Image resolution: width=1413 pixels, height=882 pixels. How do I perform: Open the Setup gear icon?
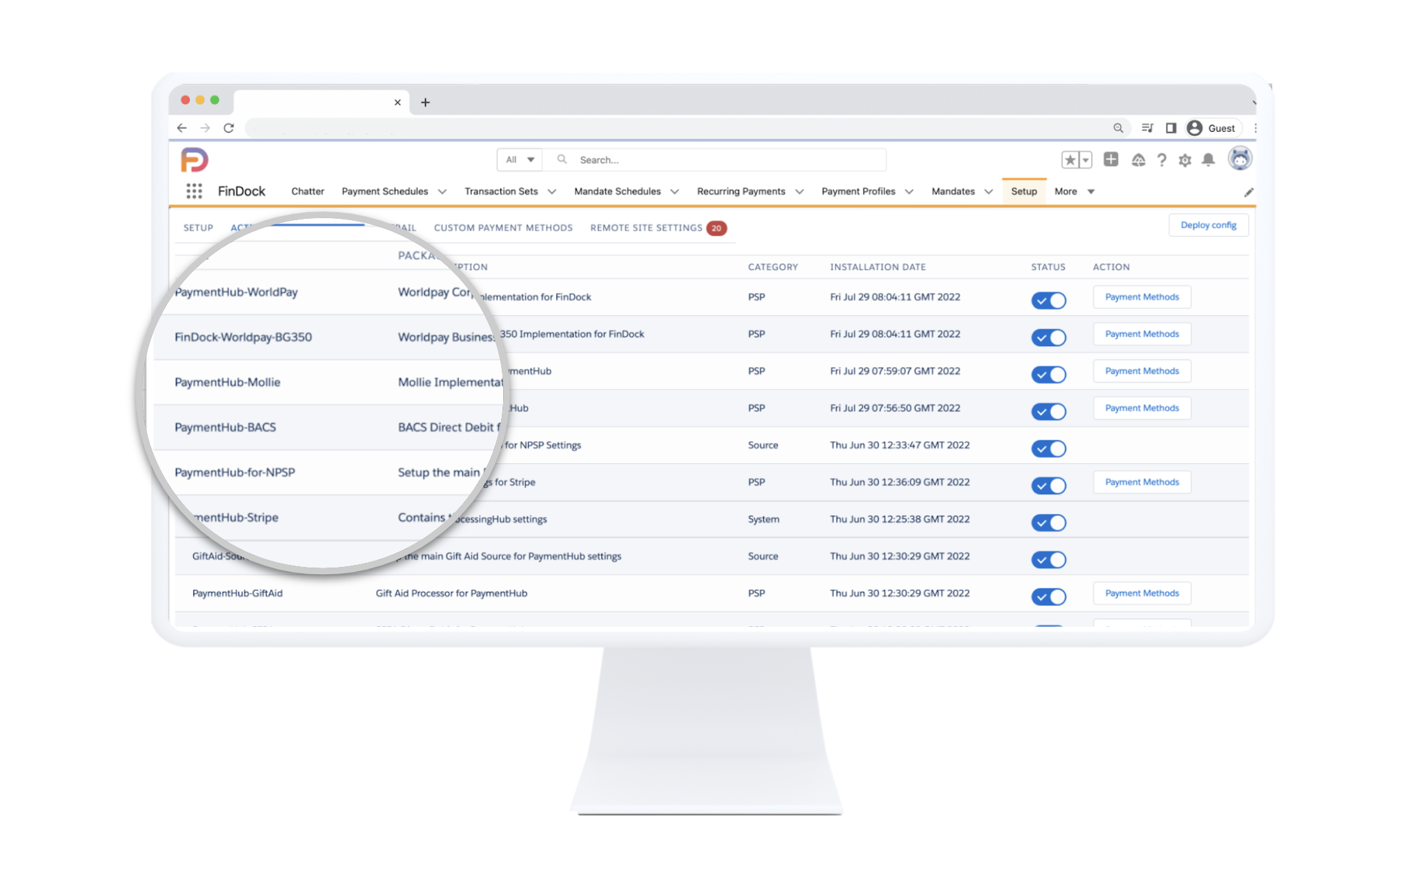(1185, 160)
